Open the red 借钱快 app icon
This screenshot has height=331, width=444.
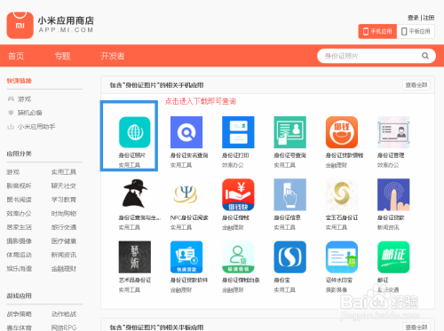(x=238, y=194)
